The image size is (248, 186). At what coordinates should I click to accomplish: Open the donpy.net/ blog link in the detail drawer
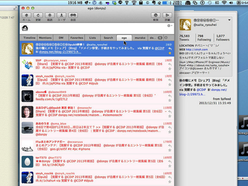click(x=203, y=92)
